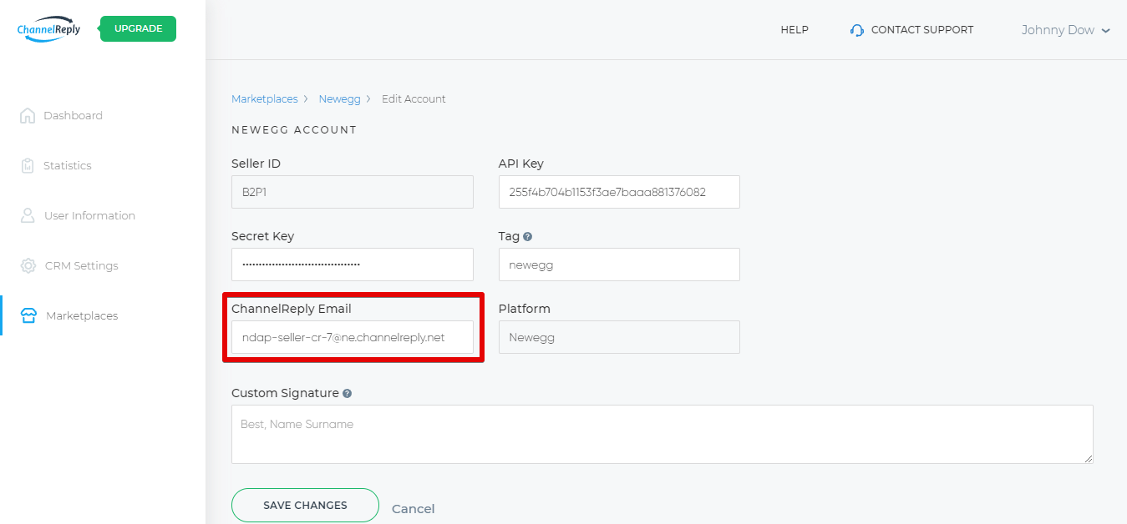
Task: Click the Custom Signature help icon
Action: point(347,393)
